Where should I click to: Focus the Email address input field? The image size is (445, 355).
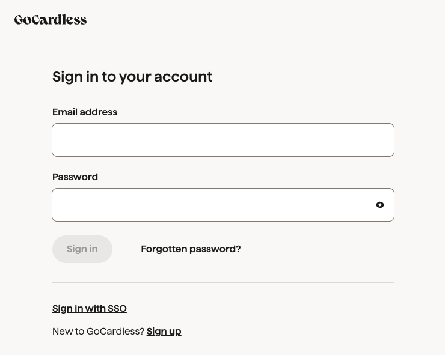pos(223,140)
